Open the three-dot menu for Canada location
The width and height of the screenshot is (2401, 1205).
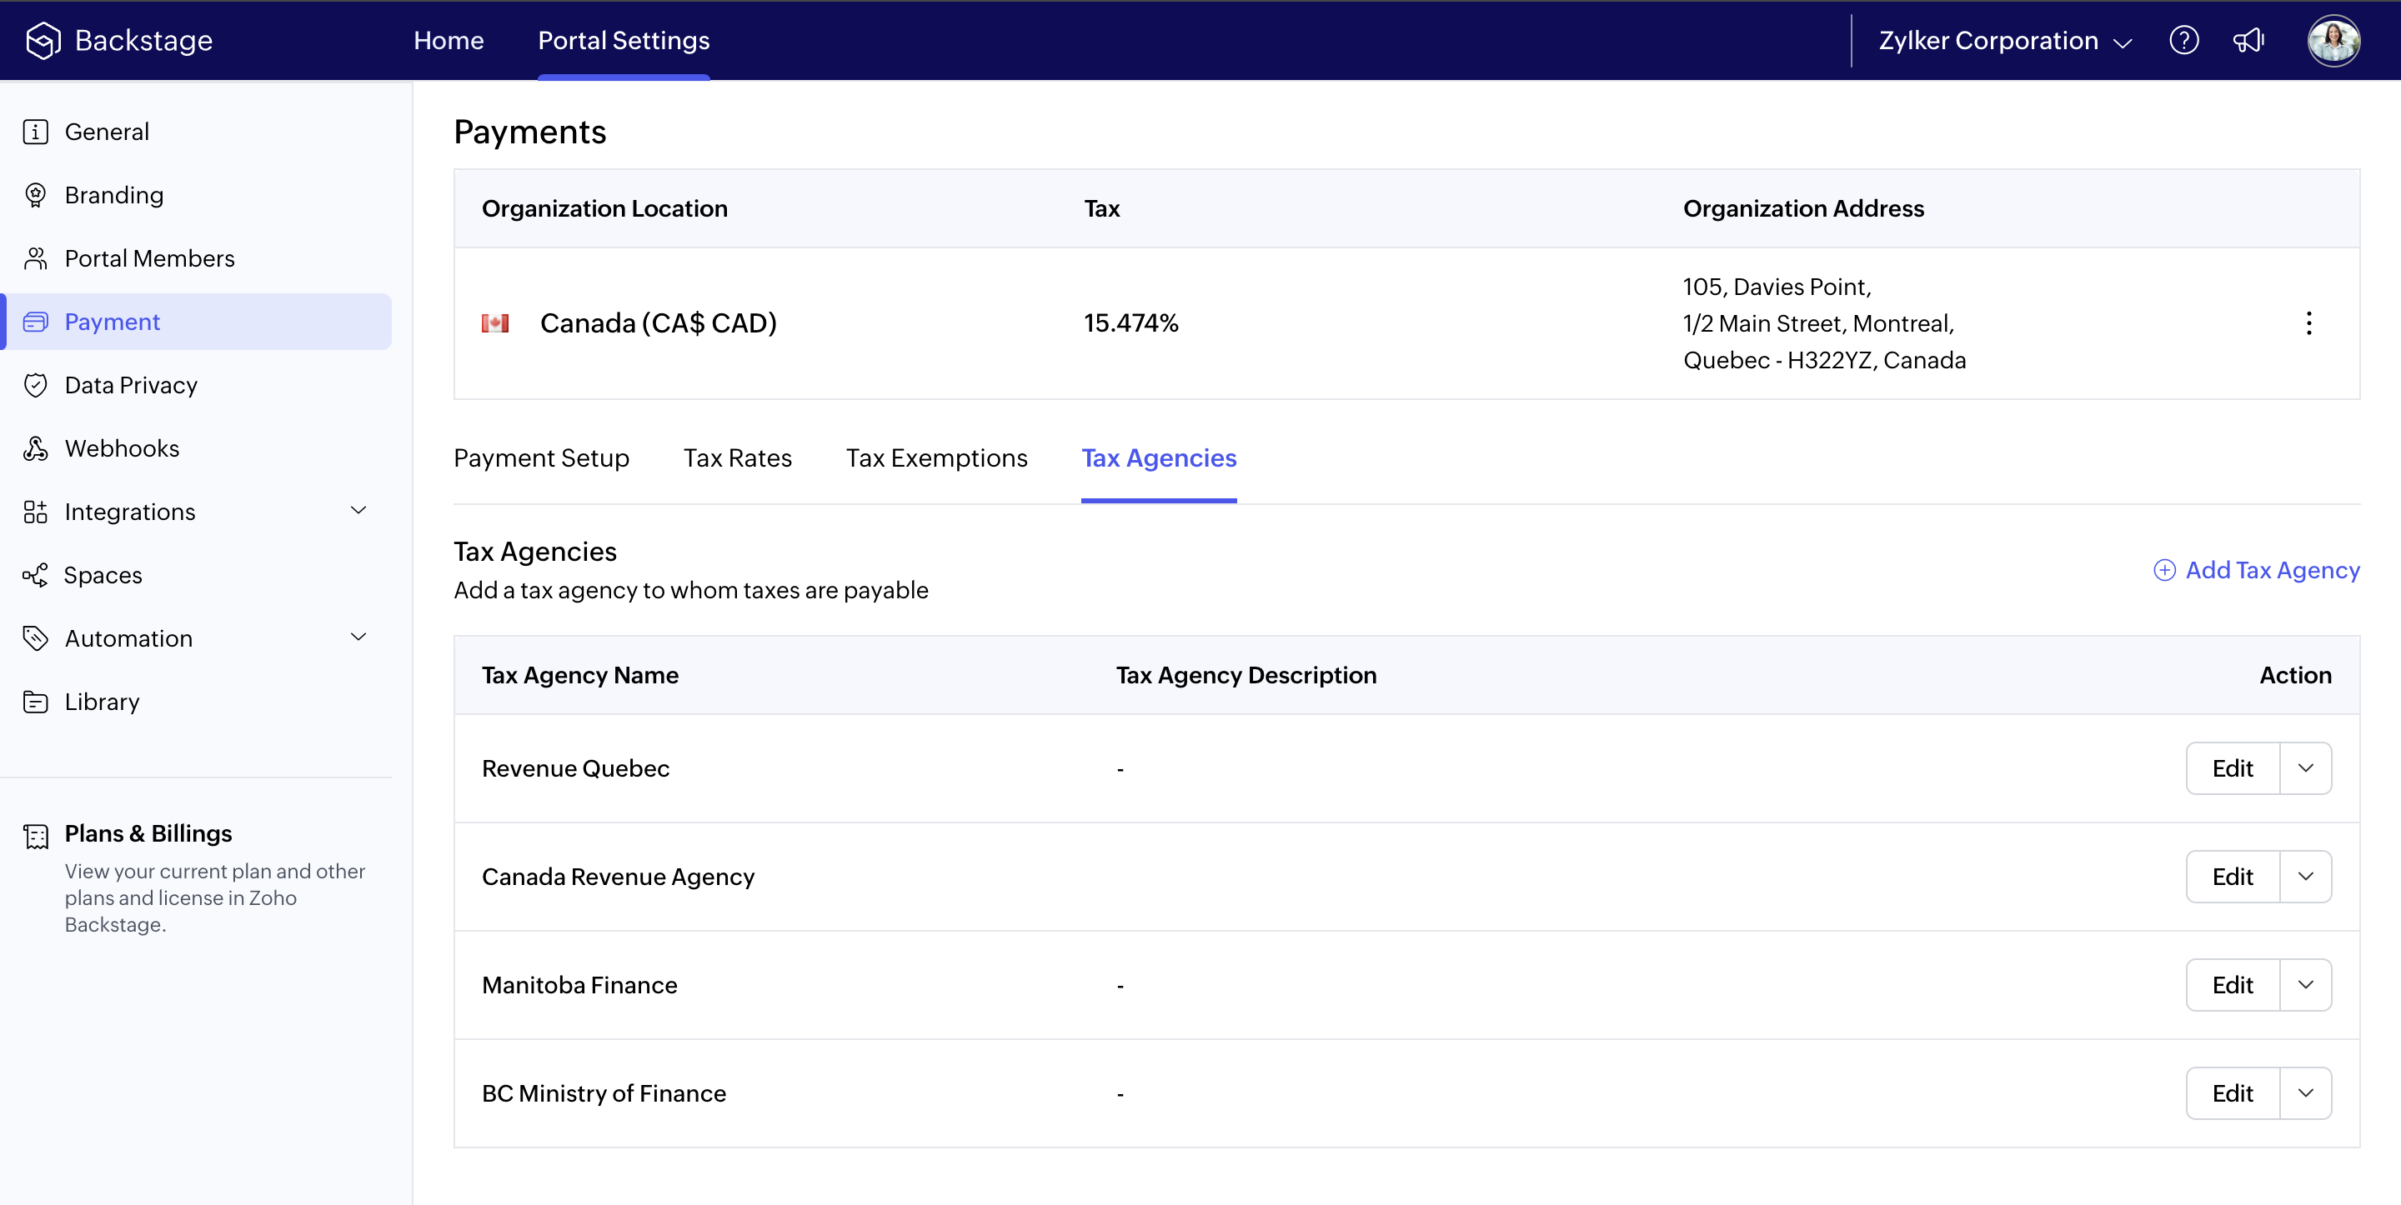2308,323
